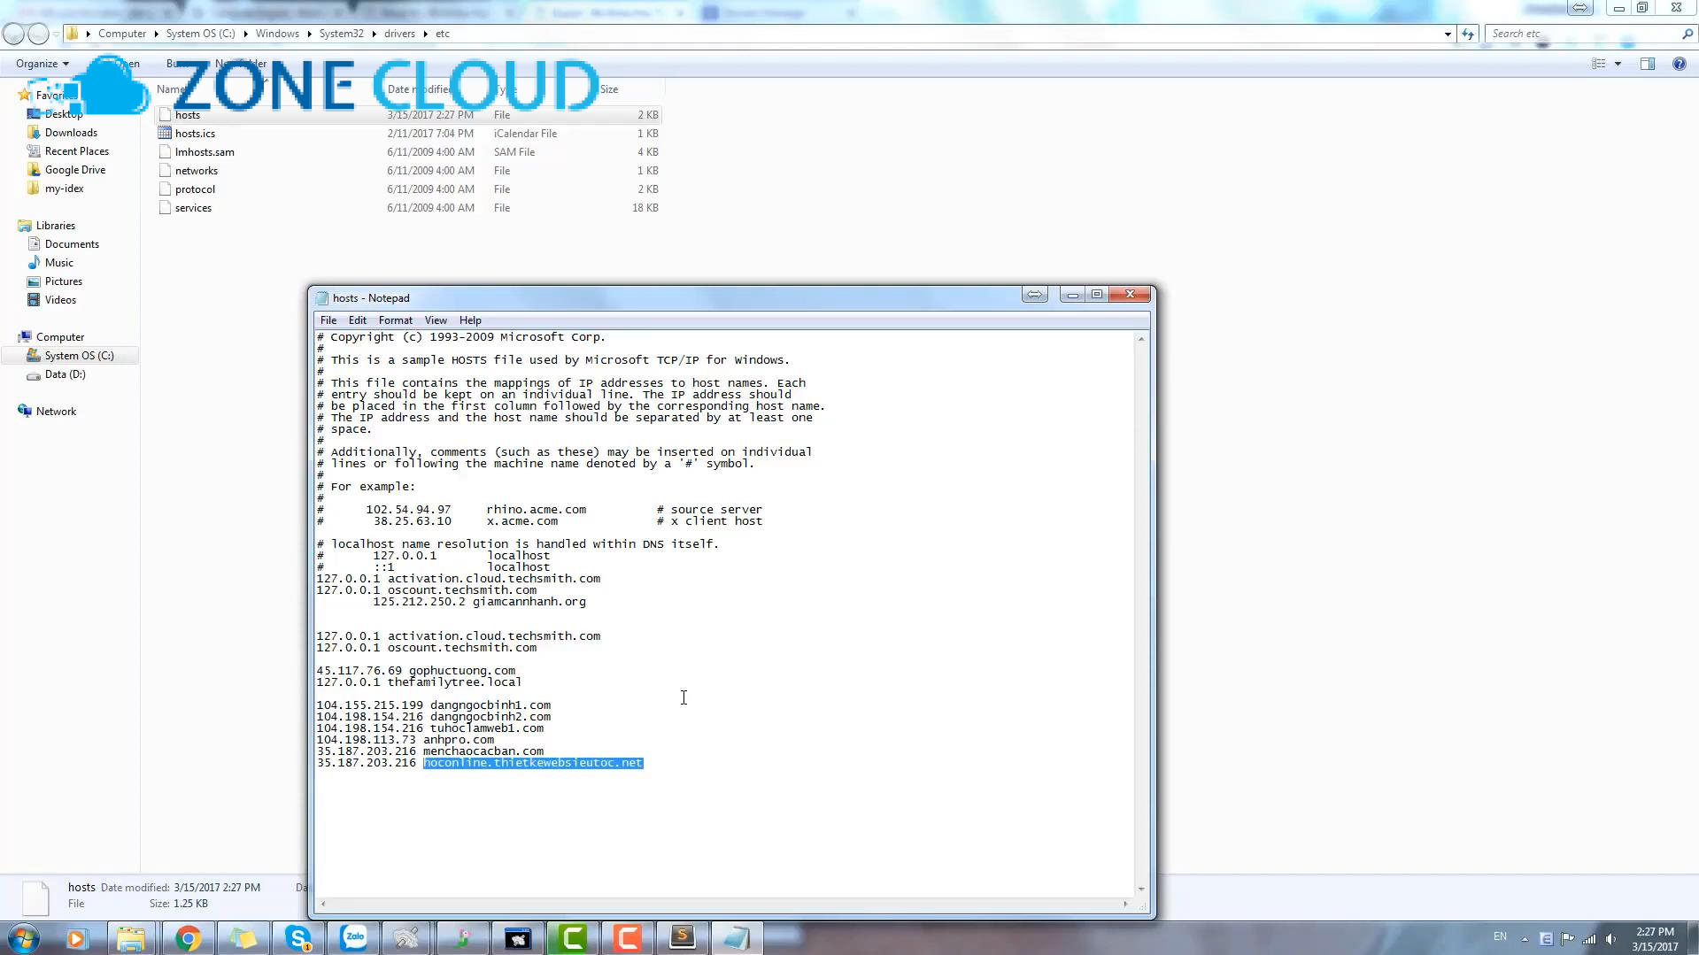Open Sublime Text from the taskbar
1699x955 pixels.
click(x=682, y=938)
